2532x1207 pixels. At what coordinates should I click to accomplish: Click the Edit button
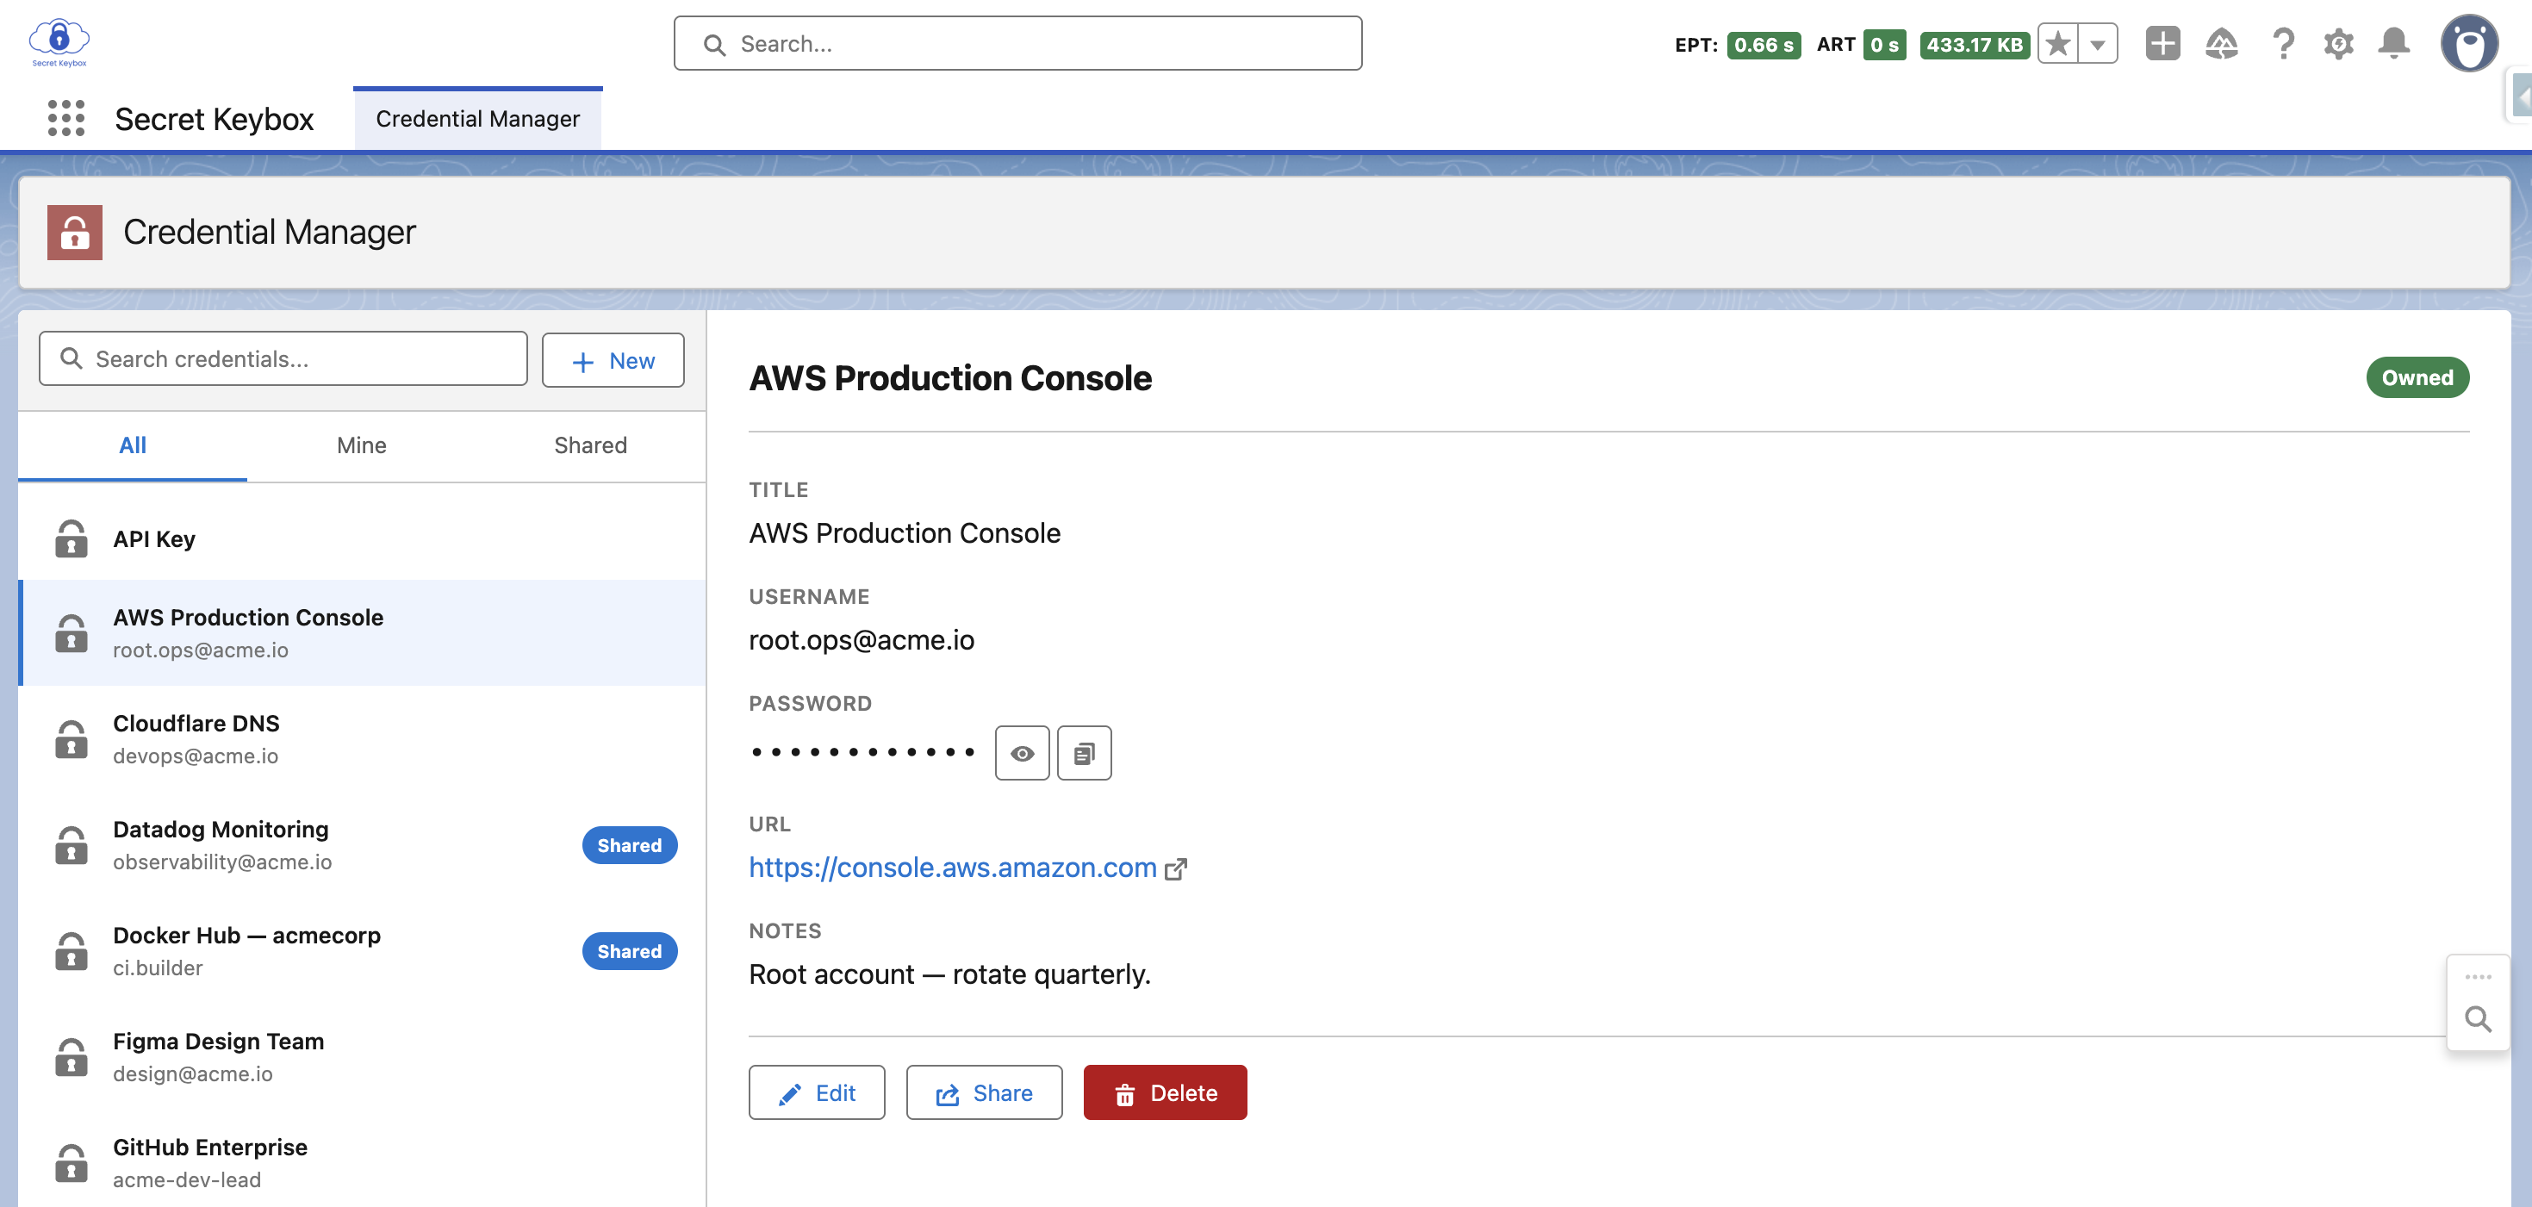[817, 1092]
